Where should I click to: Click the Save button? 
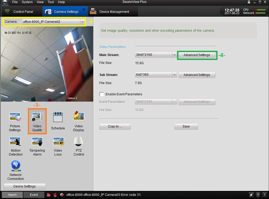(x=186, y=126)
